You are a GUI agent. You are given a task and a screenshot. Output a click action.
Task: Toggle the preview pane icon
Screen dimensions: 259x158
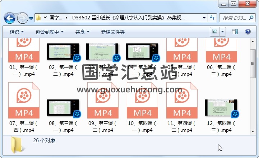(235, 32)
